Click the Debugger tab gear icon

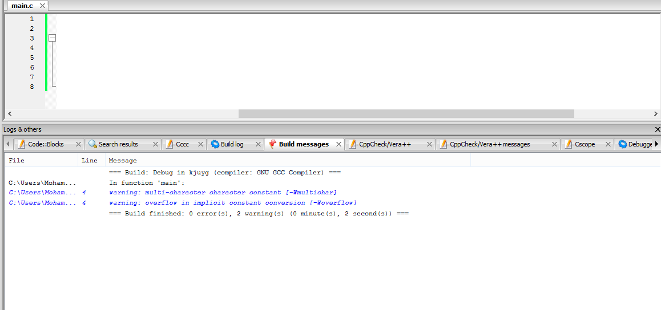[x=622, y=144]
